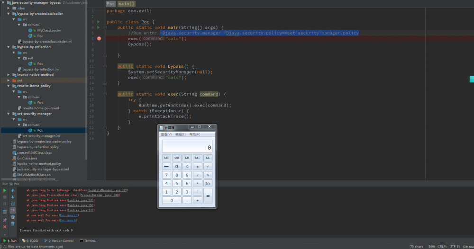Expand the .idea folder in project tree
This screenshot has height=249, width=474.
click(x=9, y=8)
